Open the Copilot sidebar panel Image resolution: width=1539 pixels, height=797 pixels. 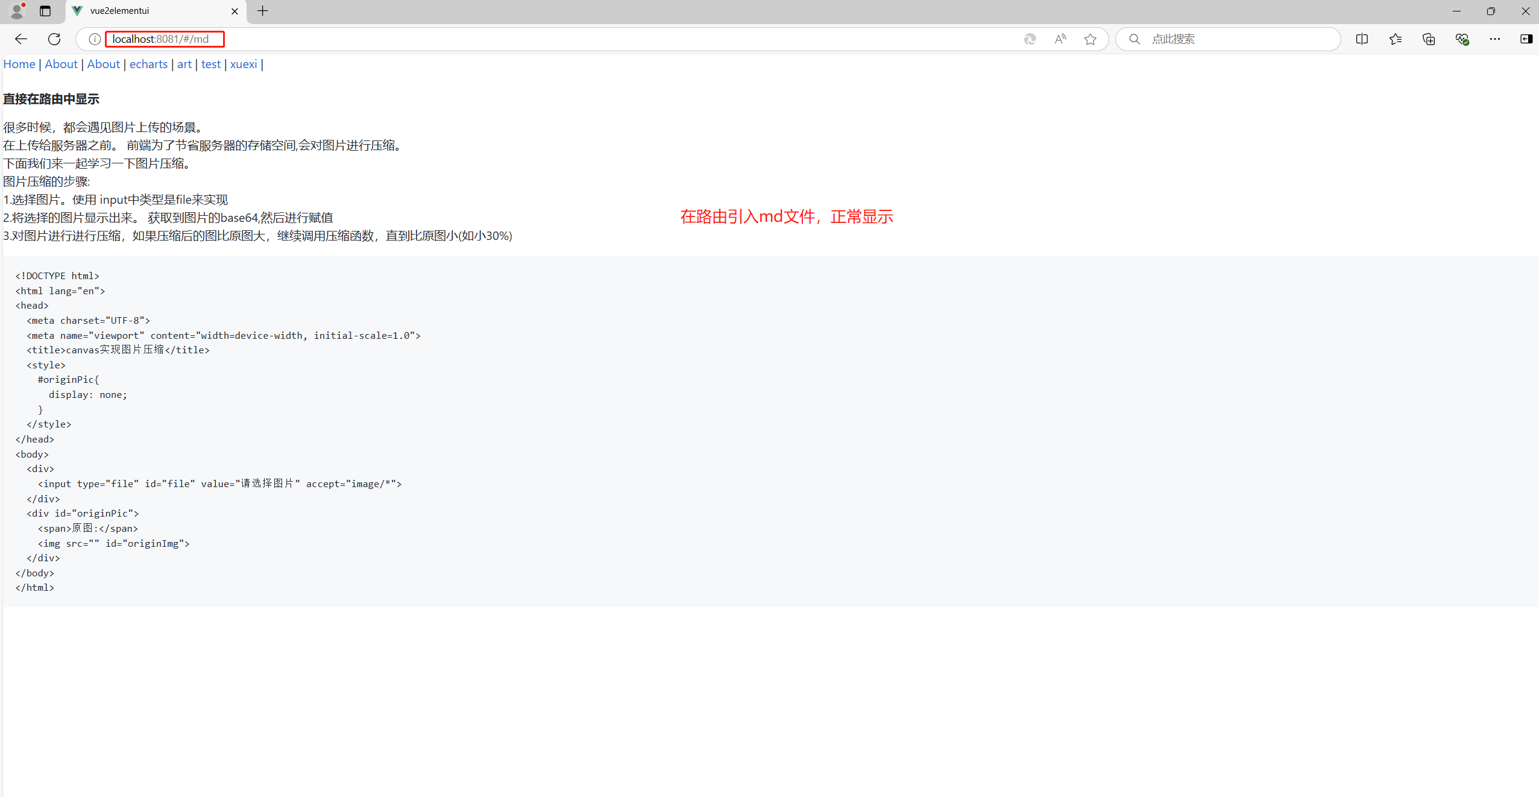1527,39
